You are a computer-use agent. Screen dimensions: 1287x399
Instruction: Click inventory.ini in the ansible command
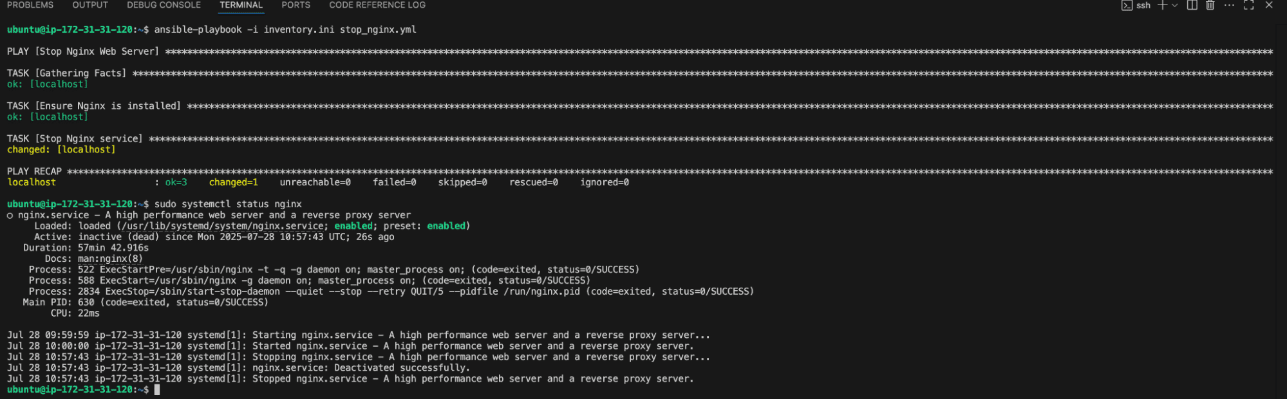pos(299,30)
